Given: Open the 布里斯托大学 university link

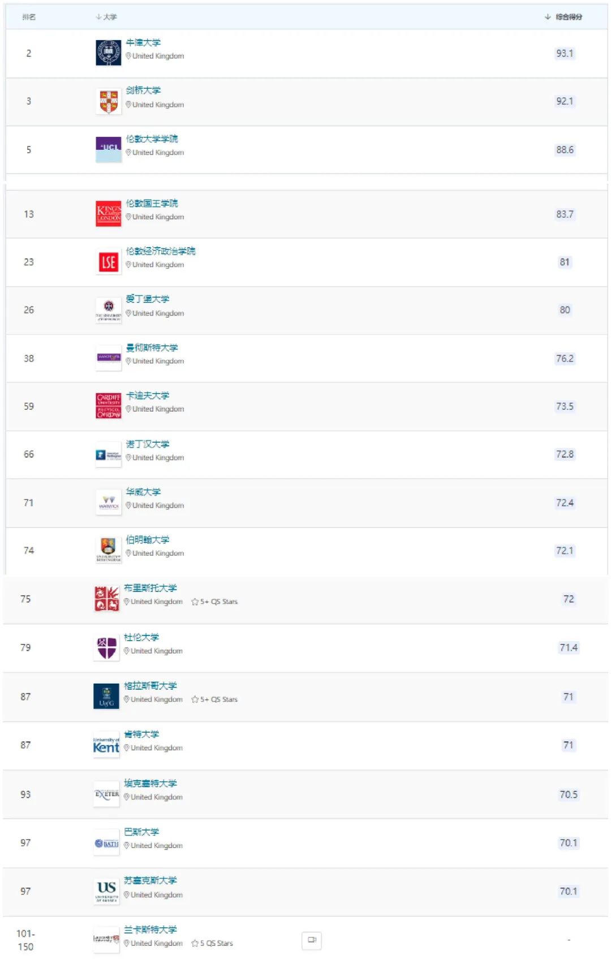Looking at the screenshot, I should tap(150, 588).
